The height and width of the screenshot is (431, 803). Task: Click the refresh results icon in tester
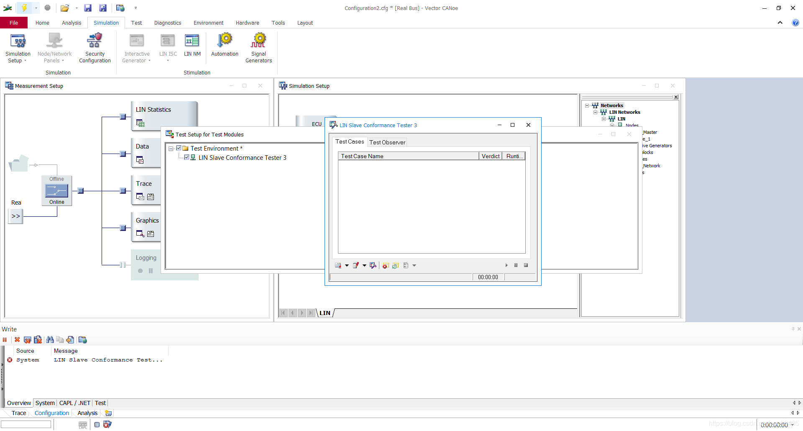(395, 265)
